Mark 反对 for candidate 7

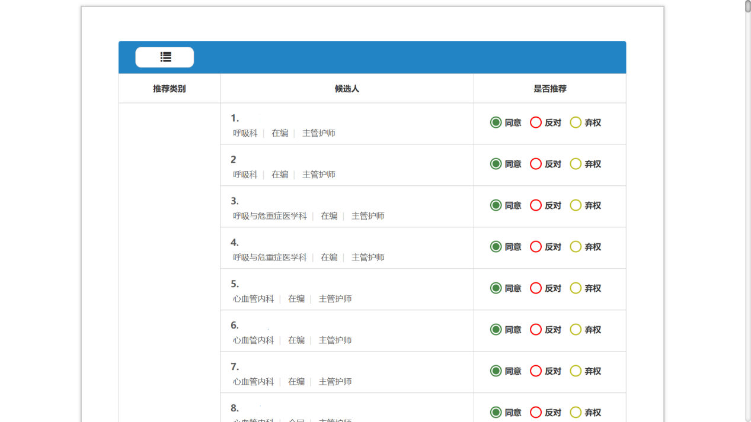click(x=536, y=371)
